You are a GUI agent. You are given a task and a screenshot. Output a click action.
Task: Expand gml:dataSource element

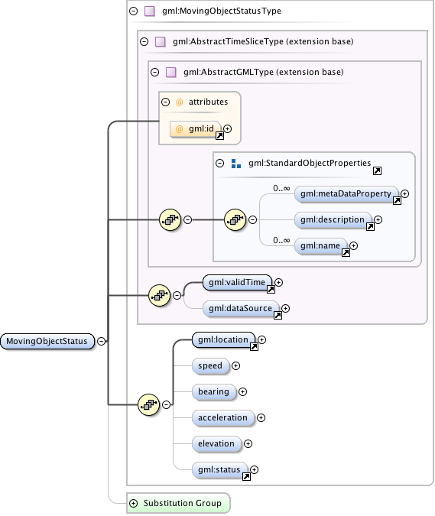(286, 308)
